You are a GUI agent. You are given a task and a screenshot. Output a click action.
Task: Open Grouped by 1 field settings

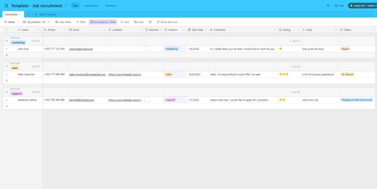(x=103, y=22)
